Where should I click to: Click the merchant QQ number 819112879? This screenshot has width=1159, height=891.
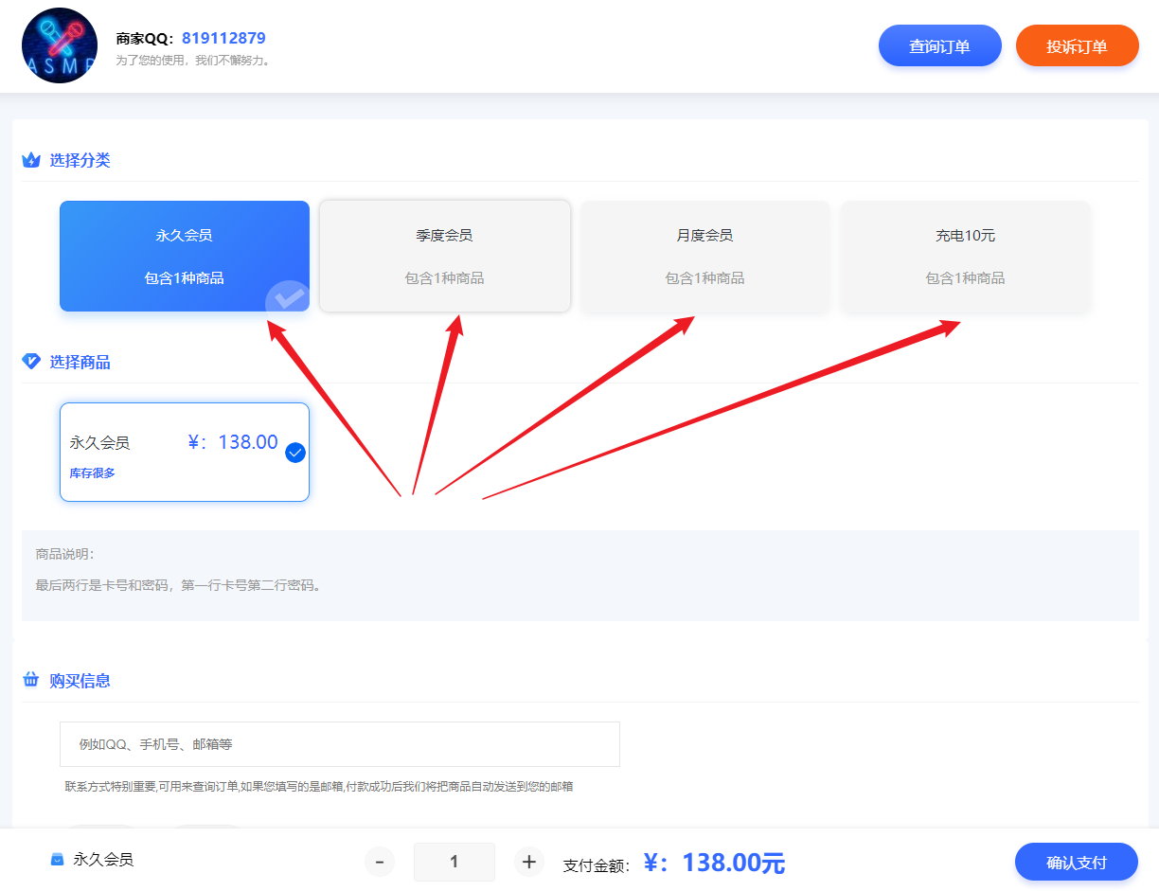coord(223,39)
